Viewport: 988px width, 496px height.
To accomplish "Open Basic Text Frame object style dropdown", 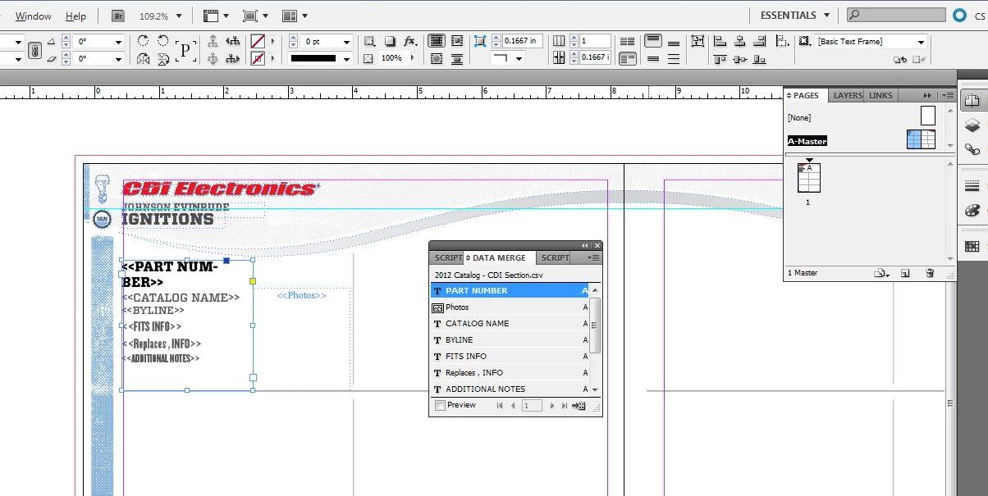I will [x=921, y=41].
